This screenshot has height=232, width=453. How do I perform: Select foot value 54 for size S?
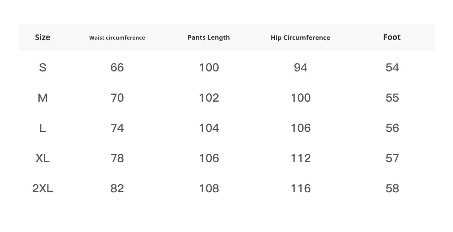[x=392, y=68]
